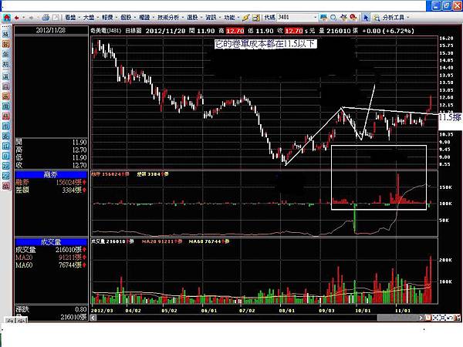463x347 pixels.
Task: Click the second tab at bottom left
Action: point(22,320)
